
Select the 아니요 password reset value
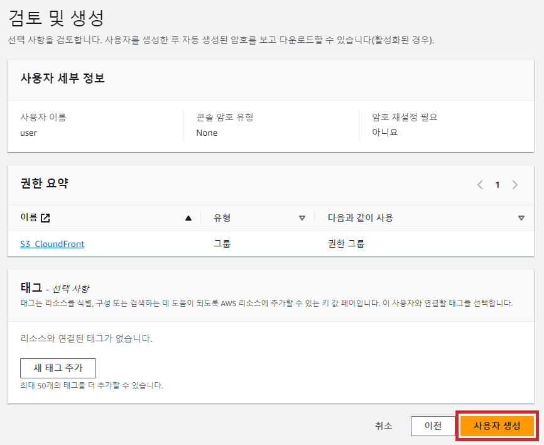[384, 132]
